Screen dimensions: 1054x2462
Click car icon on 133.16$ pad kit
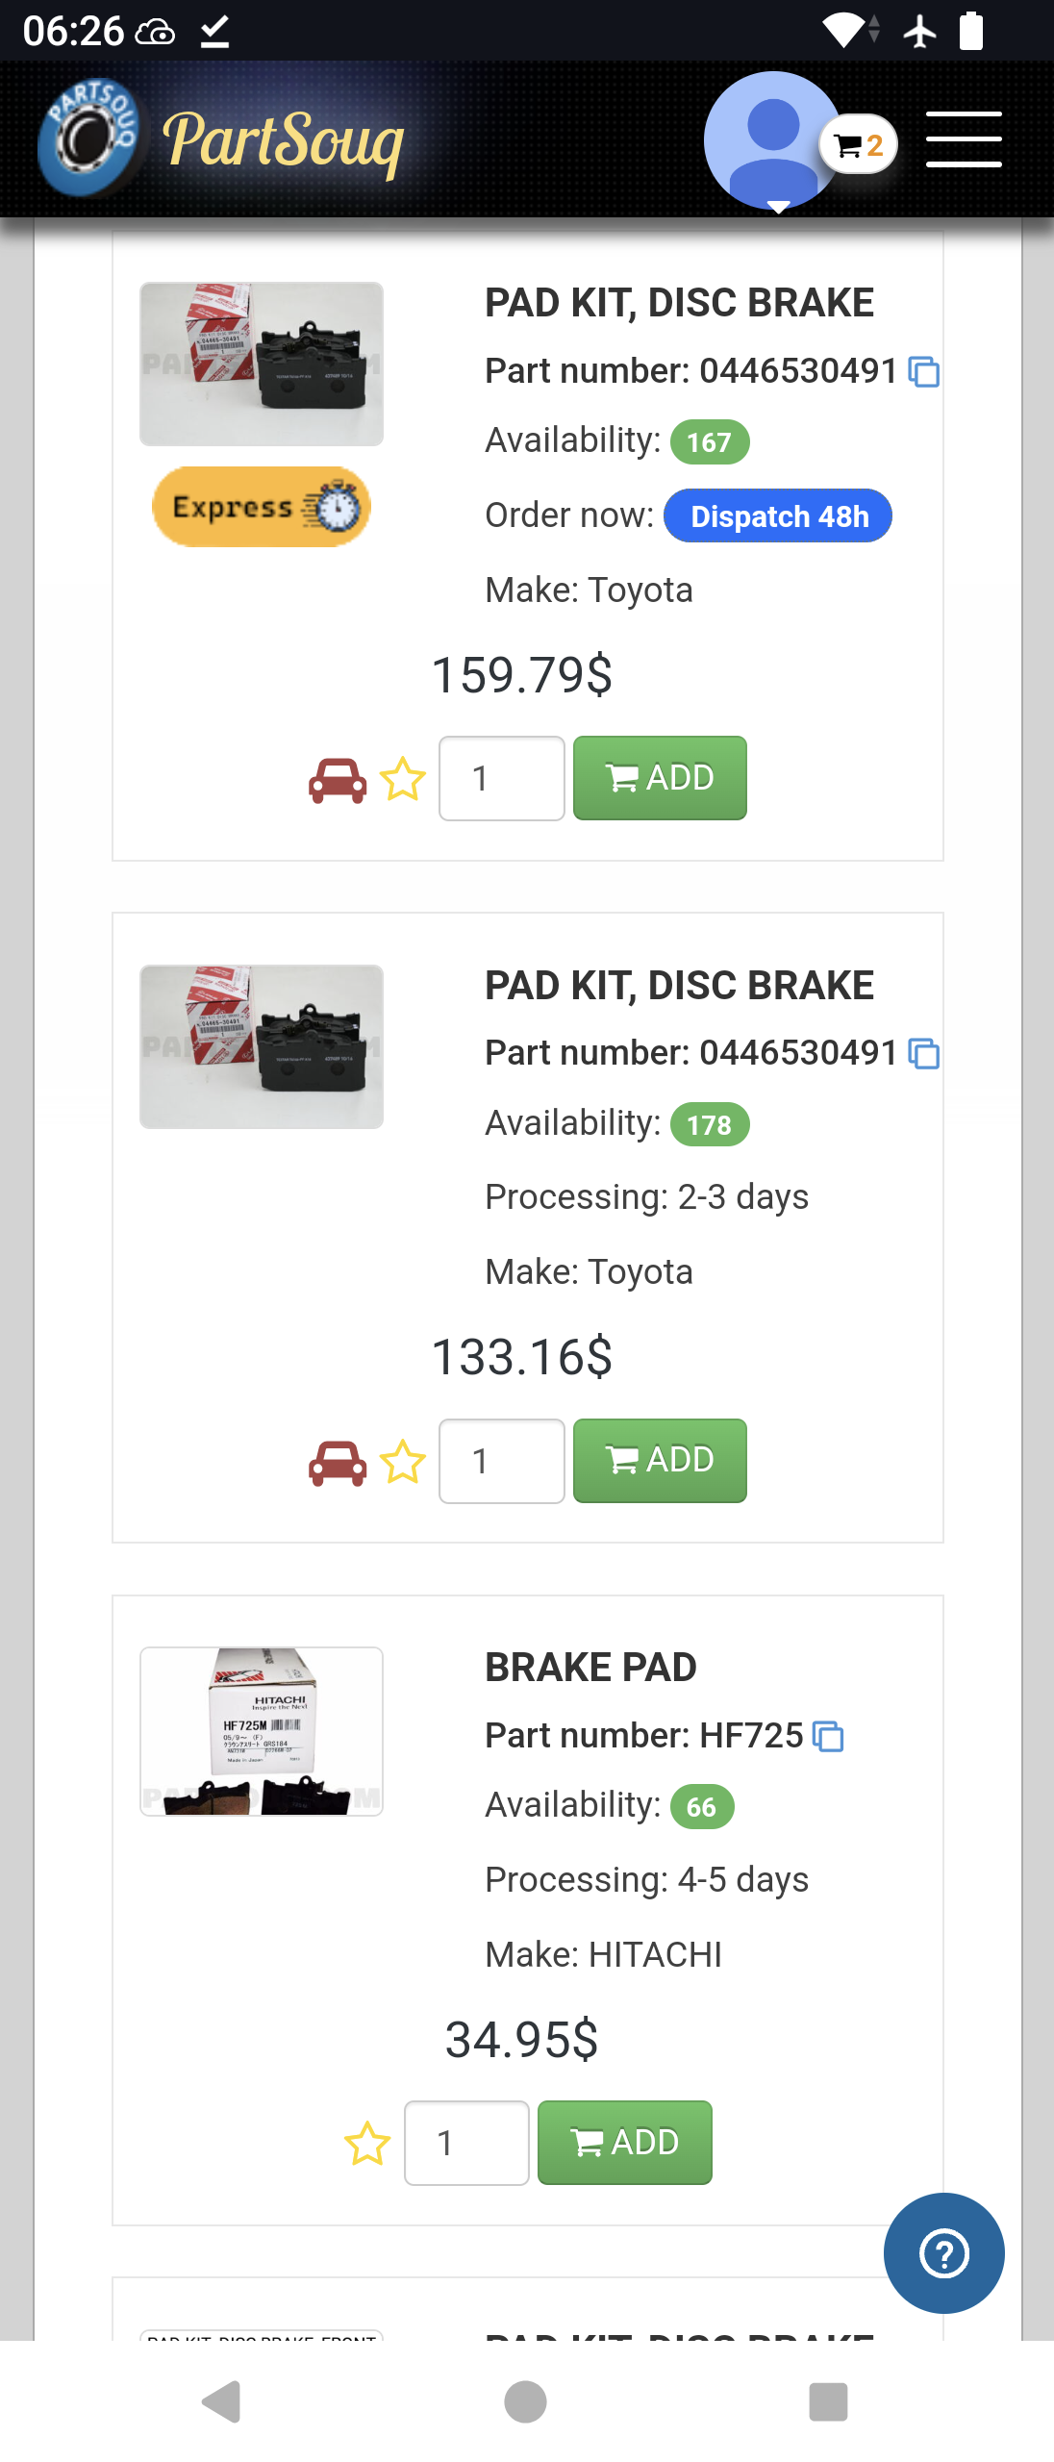click(338, 1462)
